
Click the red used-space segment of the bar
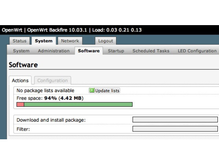pyautogui.click(x=20, y=104)
